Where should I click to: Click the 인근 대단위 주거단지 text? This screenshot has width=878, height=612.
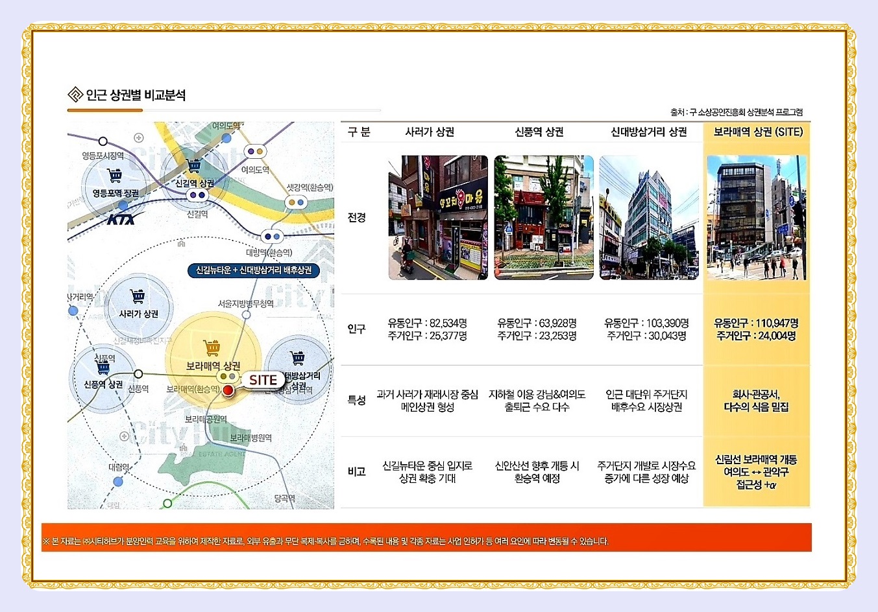click(646, 394)
